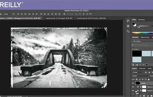Screen dimensions: 153x97
Task: Align horizontal centers in options bar
Action: [x=33, y=14]
